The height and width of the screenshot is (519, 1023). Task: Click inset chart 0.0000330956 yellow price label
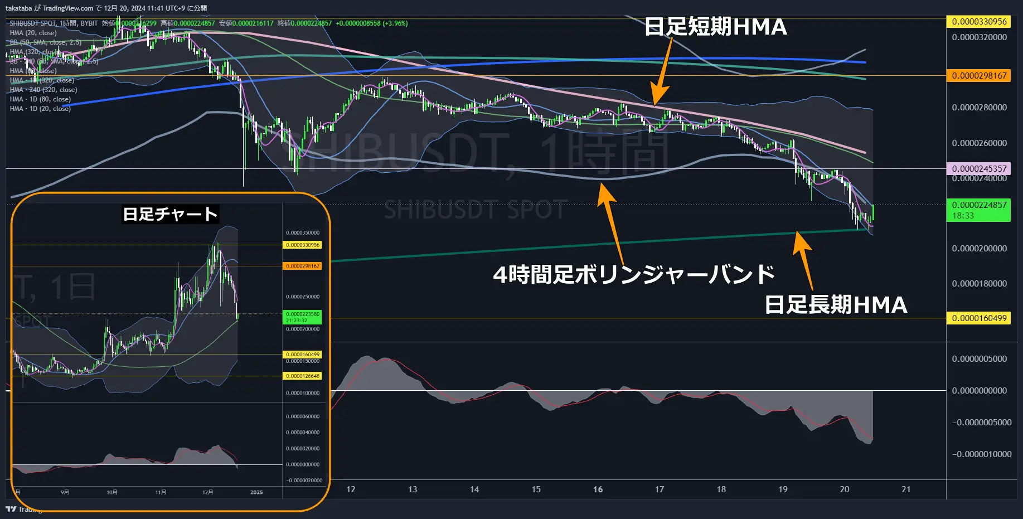(x=303, y=245)
